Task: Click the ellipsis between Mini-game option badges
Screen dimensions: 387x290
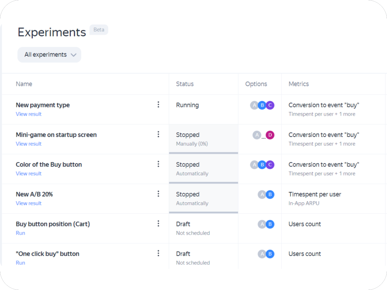Action: pos(264,138)
